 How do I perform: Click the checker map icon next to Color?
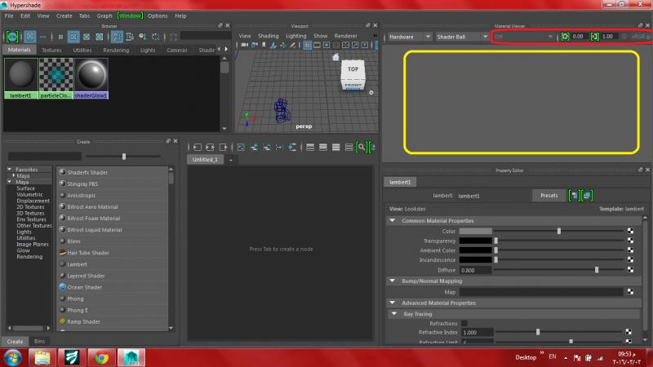tap(630, 231)
